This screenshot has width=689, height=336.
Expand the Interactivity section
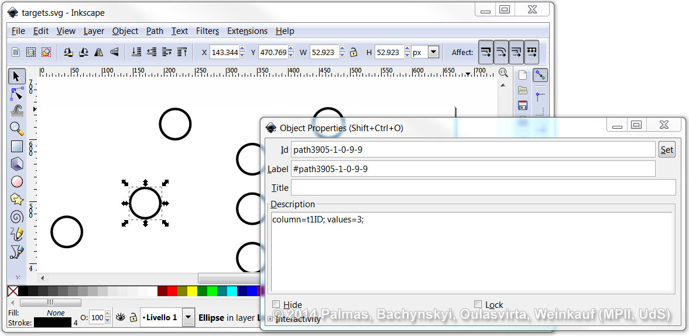tap(270, 319)
